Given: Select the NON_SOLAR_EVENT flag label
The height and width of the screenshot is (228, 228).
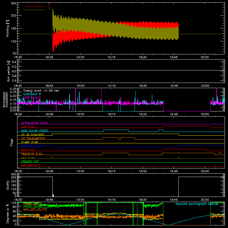Looking at the screenshot, I should [34, 131].
